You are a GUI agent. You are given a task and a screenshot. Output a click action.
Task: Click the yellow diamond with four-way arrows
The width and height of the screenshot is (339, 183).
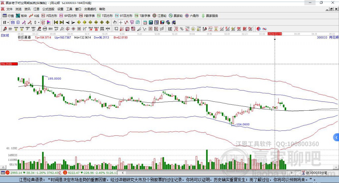pos(102,22)
